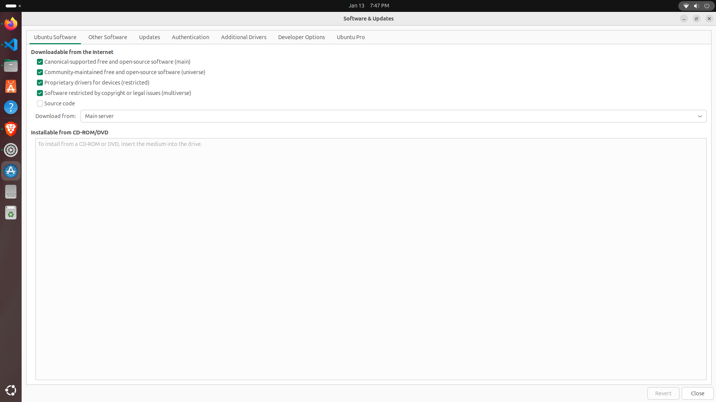The image size is (716, 402).
Task: Expand the Download from server dropdown
Action: point(393,116)
